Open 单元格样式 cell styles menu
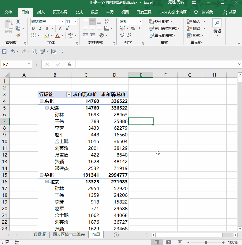Viewport: 242px width, 245px height. (x=162, y=35)
